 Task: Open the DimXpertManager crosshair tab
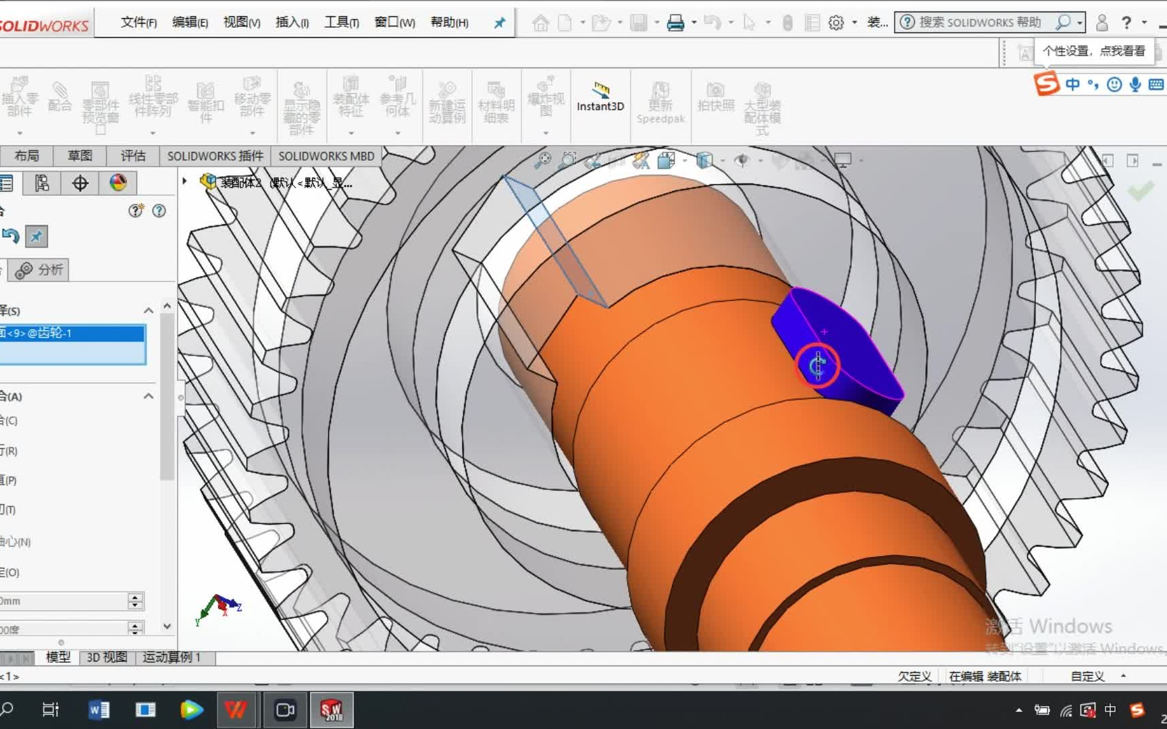[80, 183]
